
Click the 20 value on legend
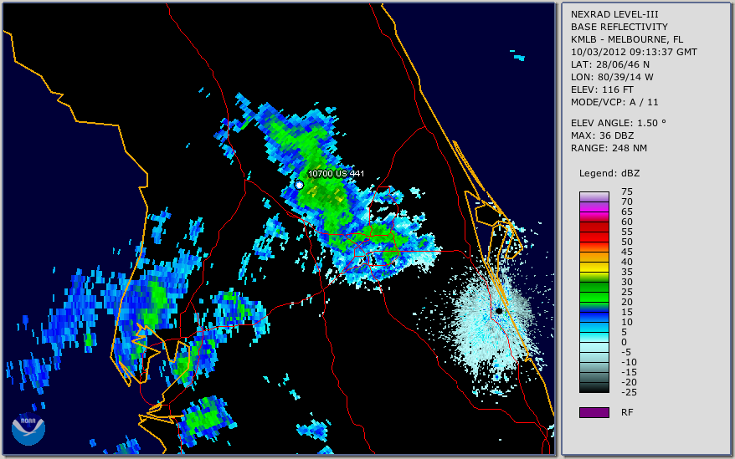[627, 302]
